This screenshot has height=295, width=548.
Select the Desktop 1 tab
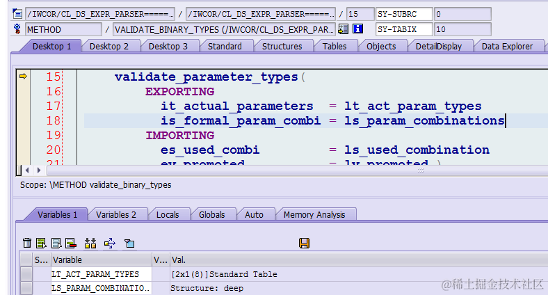51,47
